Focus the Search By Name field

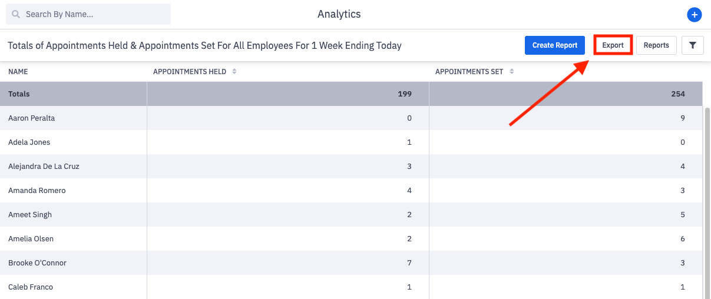click(94, 14)
